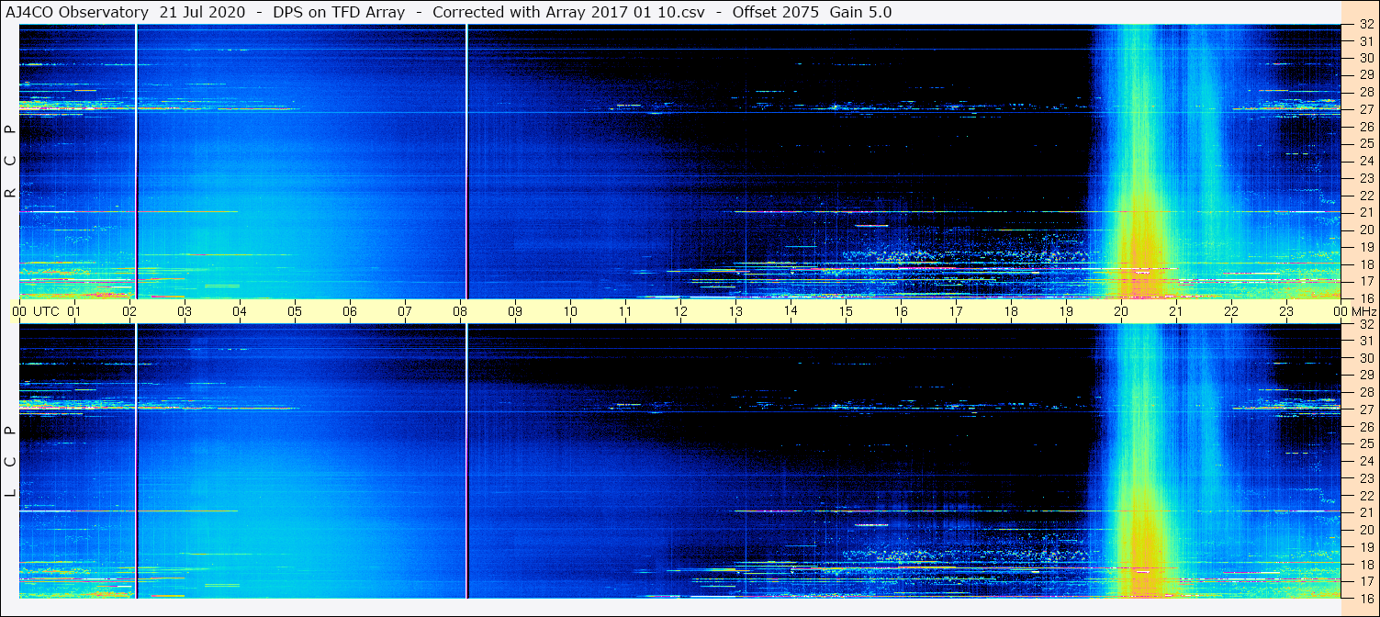Select the 21 MHz label of the RCP panel

1365,212
